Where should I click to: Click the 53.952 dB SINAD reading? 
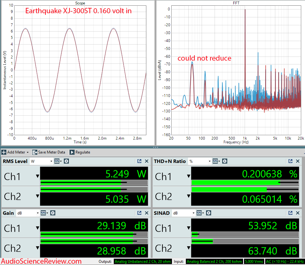(272, 226)
